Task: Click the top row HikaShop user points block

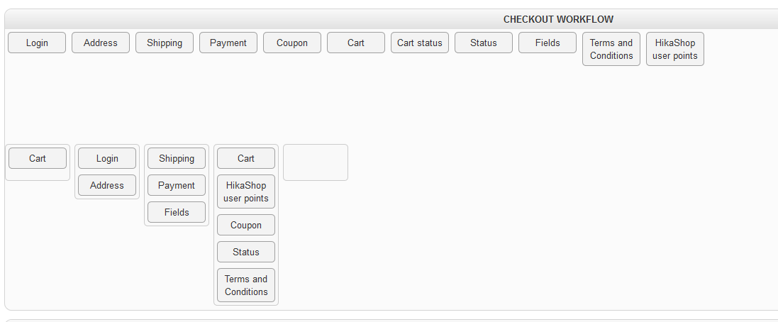Action: point(675,49)
